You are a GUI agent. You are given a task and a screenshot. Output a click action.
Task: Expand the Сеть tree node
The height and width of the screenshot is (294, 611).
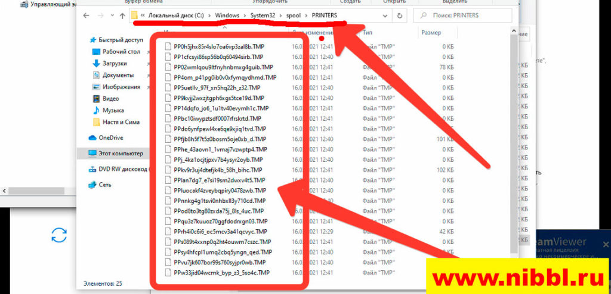coord(84,184)
